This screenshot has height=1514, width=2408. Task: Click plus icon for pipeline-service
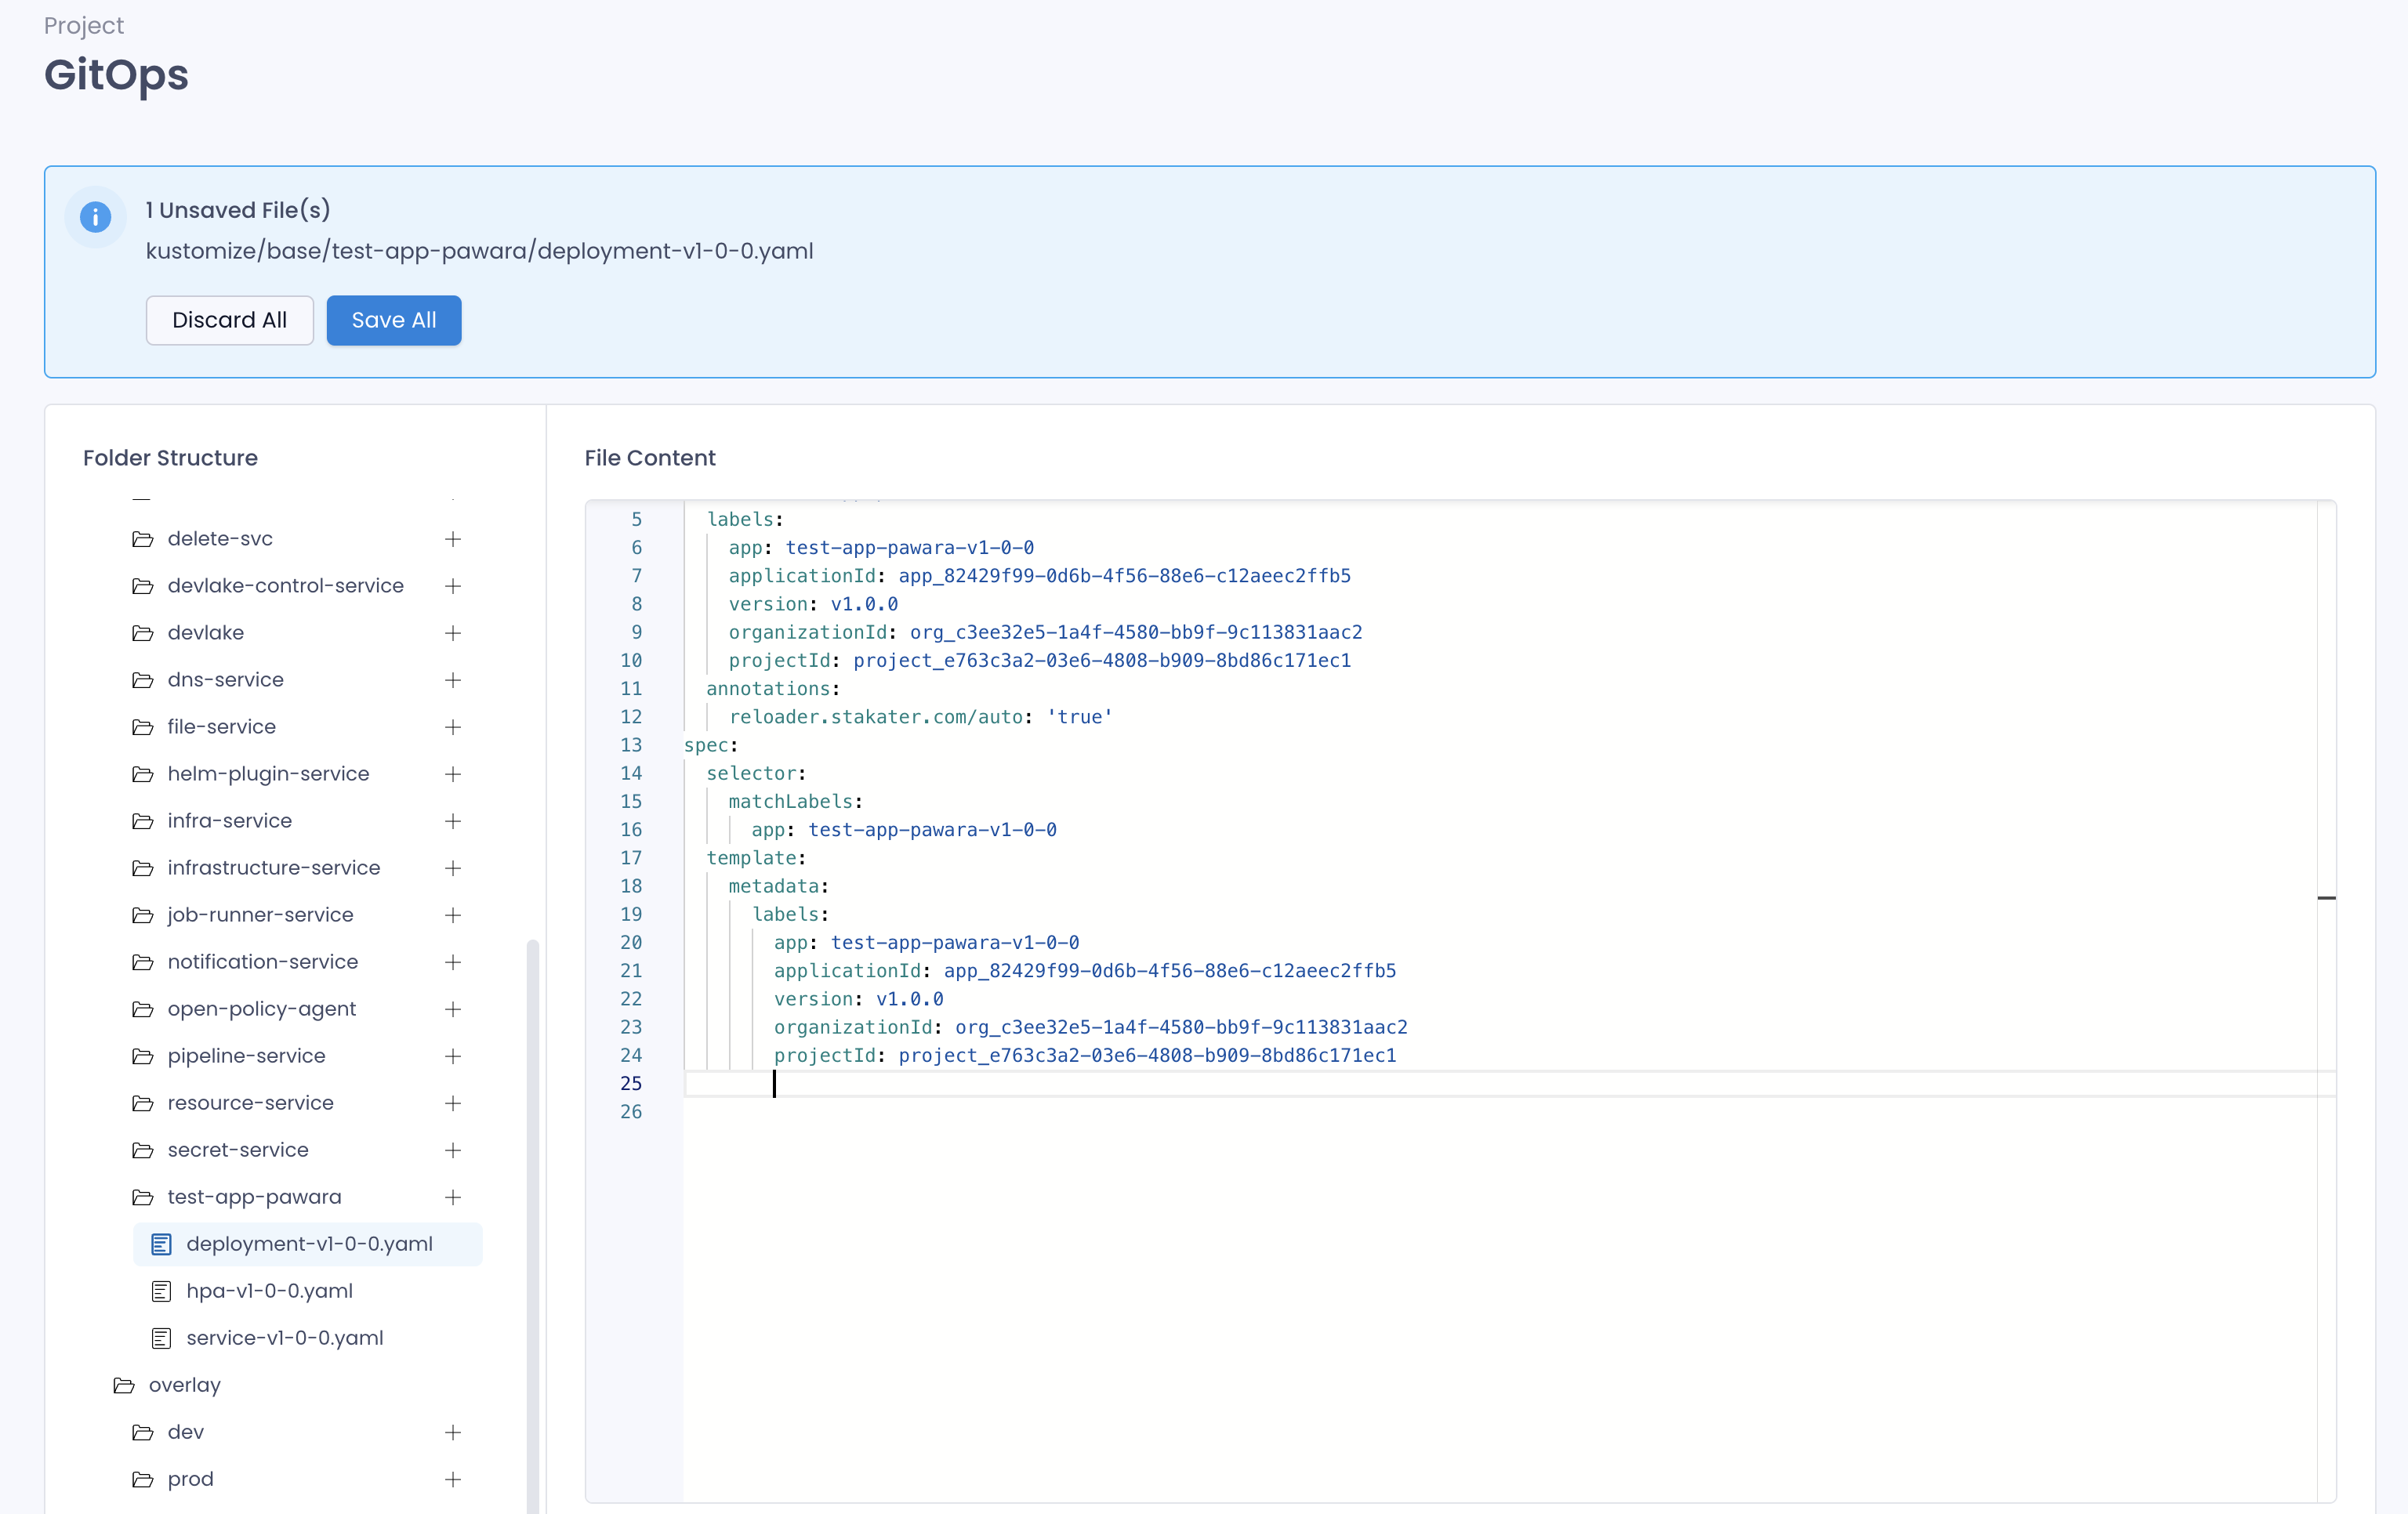pyautogui.click(x=453, y=1056)
